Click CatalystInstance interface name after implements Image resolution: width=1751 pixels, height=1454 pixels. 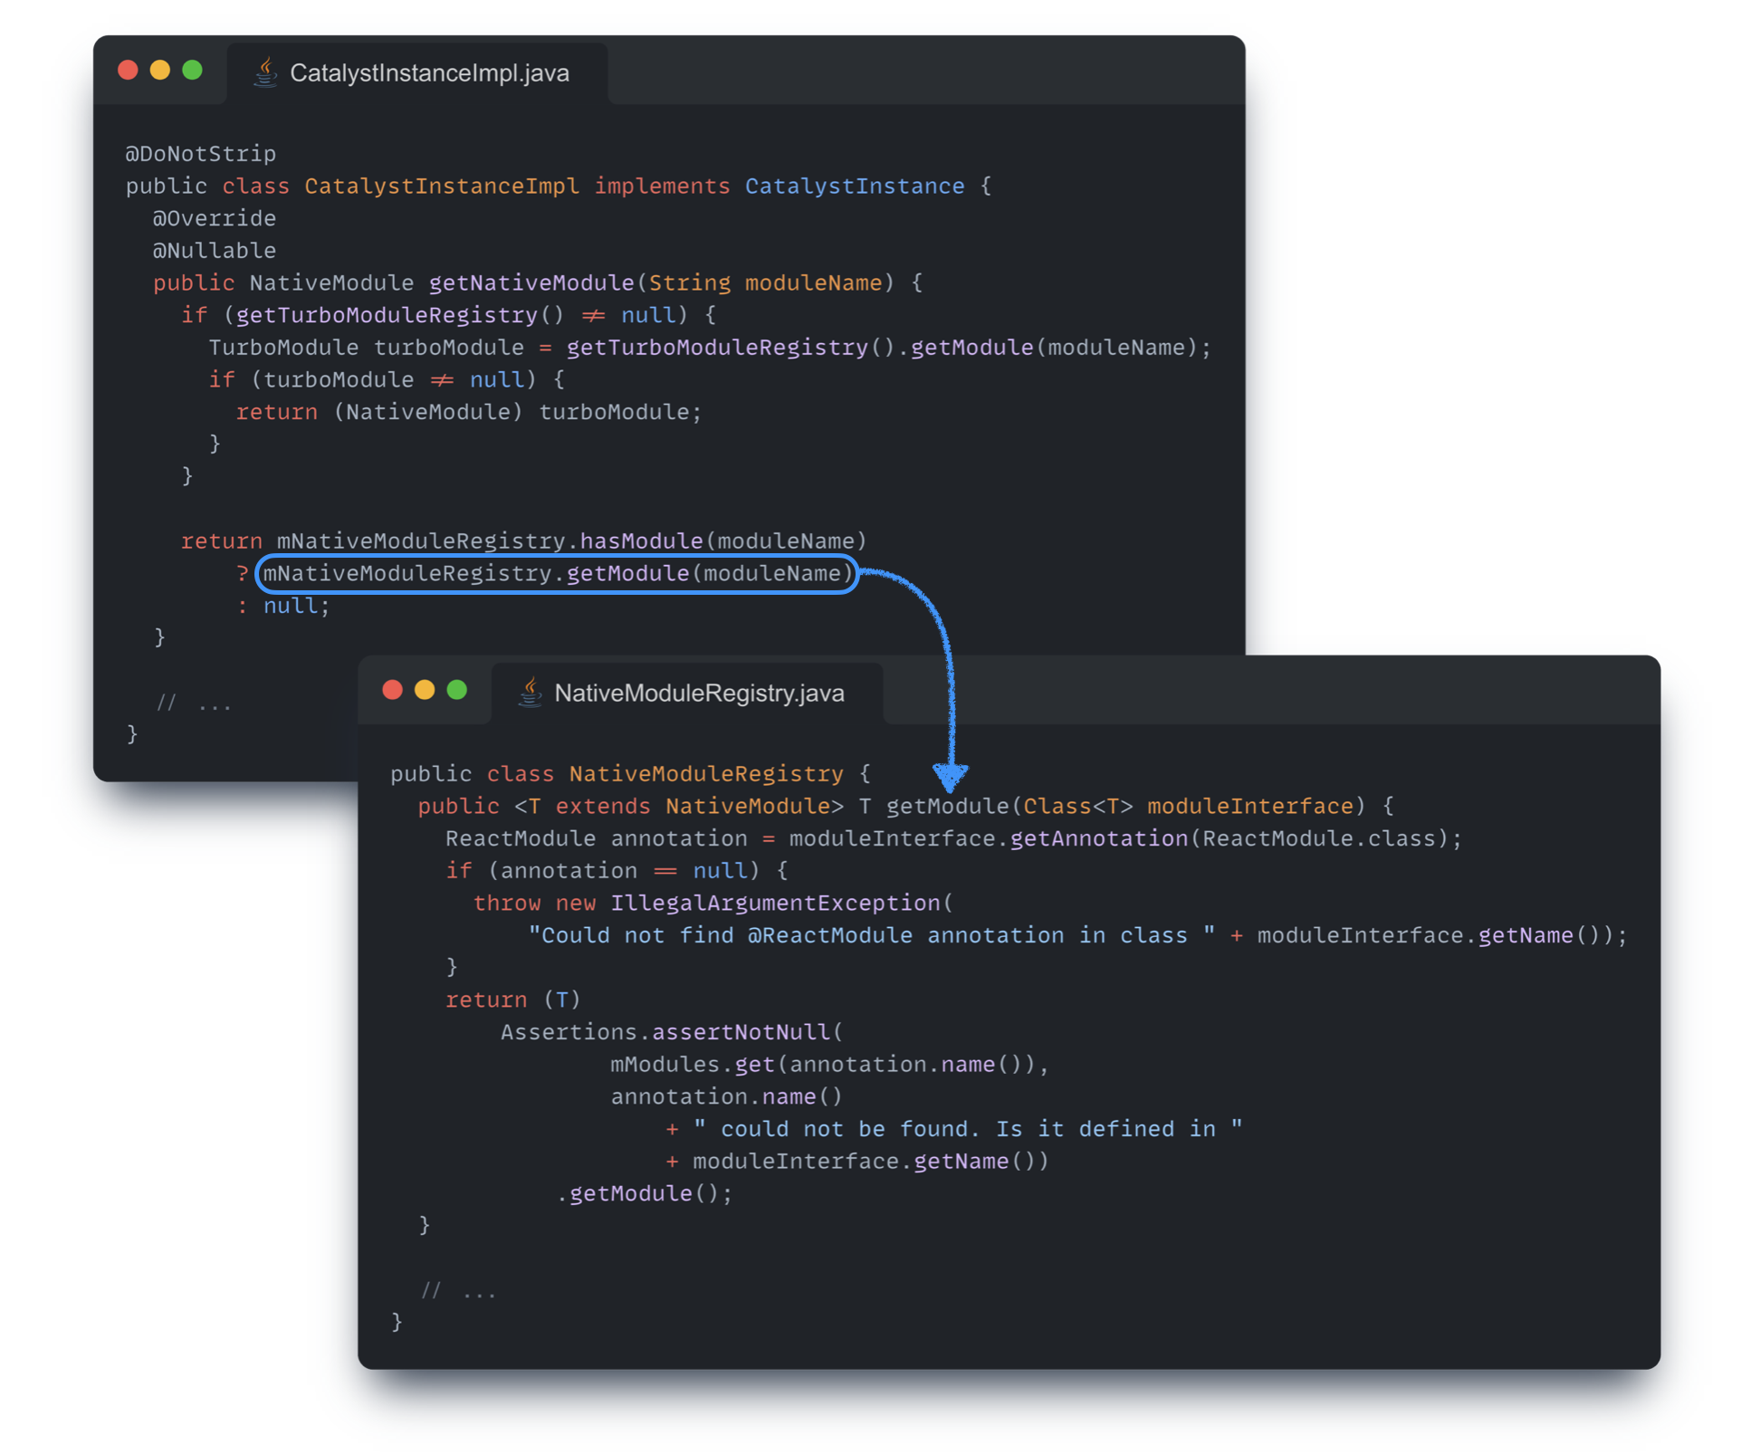tap(854, 186)
